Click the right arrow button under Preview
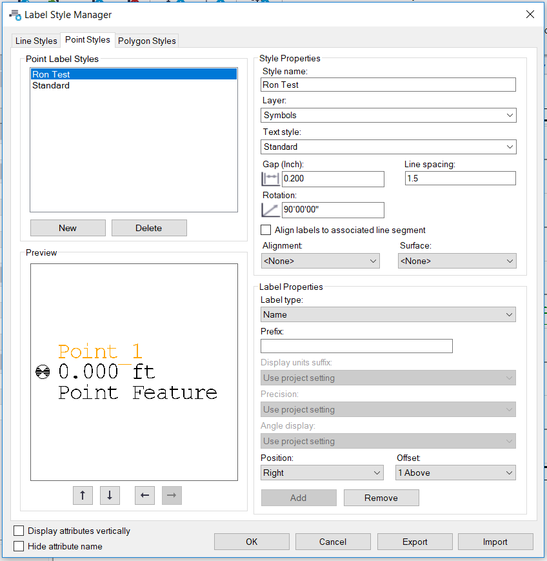This screenshot has width=547, height=561. (x=172, y=496)
